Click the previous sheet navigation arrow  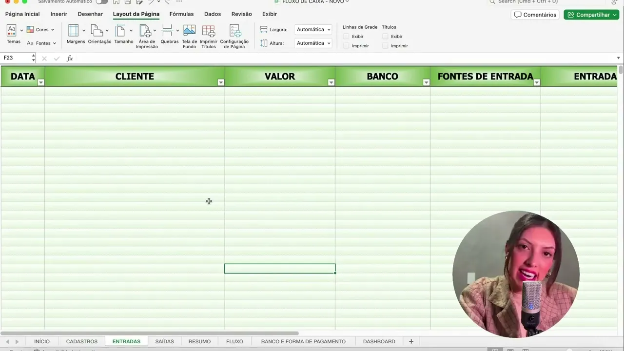(7, 342)
